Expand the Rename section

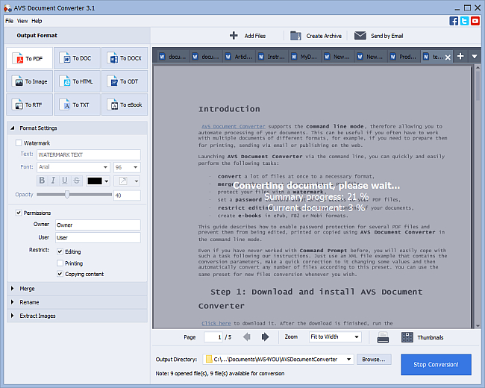(78, 302)
